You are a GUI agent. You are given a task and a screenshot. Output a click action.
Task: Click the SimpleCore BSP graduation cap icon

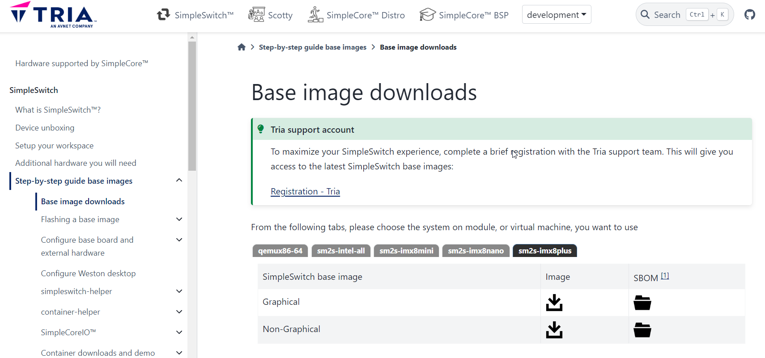(427, 15)
